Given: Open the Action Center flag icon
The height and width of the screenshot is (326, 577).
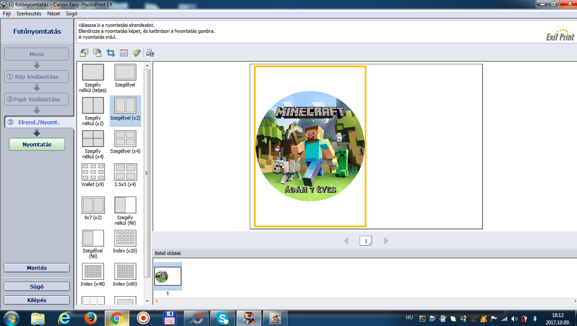Looking at the screenshot, I should point(495,319).
